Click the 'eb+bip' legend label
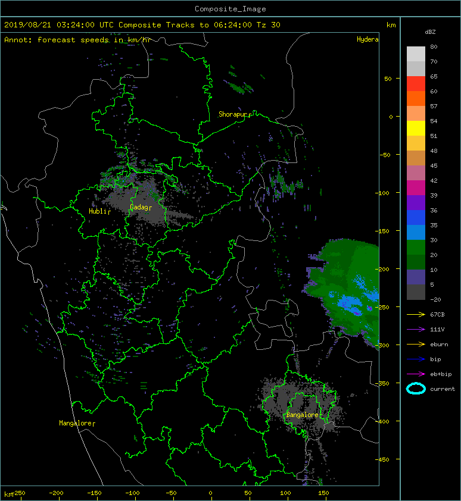 click(441, 374)
